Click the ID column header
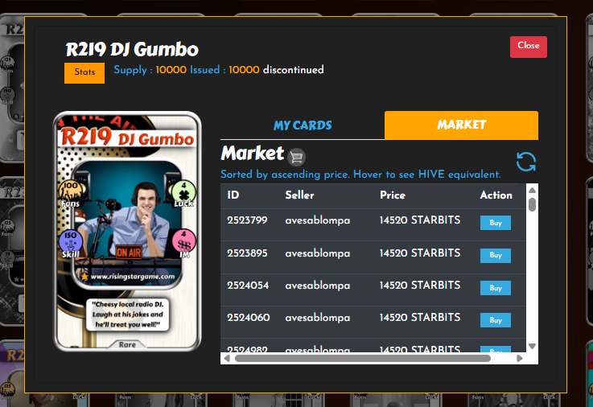593x407 pixels. click(233, 195)
